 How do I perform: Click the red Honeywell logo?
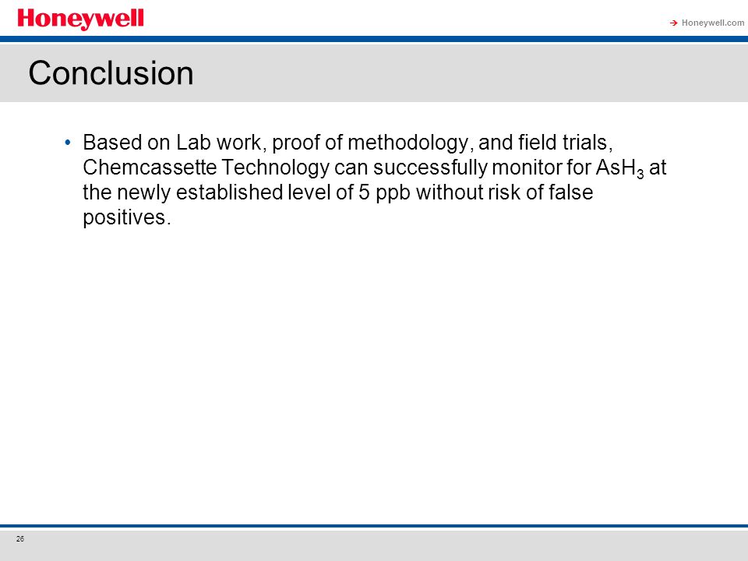80,19
